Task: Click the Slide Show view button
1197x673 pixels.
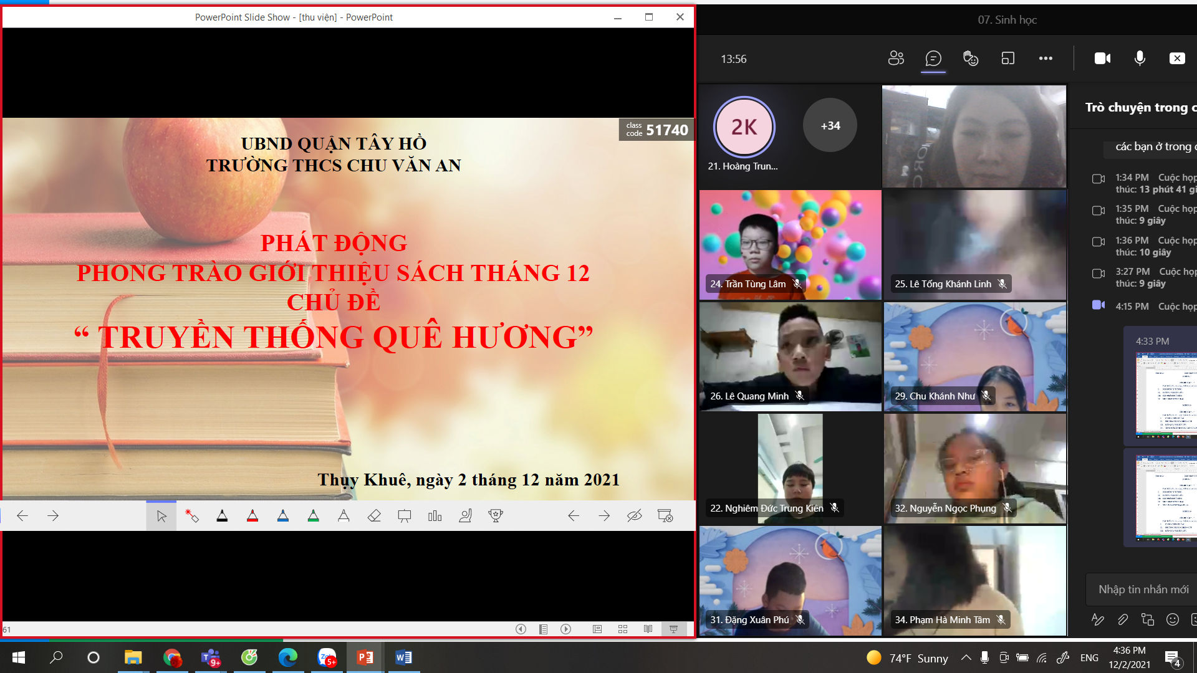Action: click(x=674, y=629)
